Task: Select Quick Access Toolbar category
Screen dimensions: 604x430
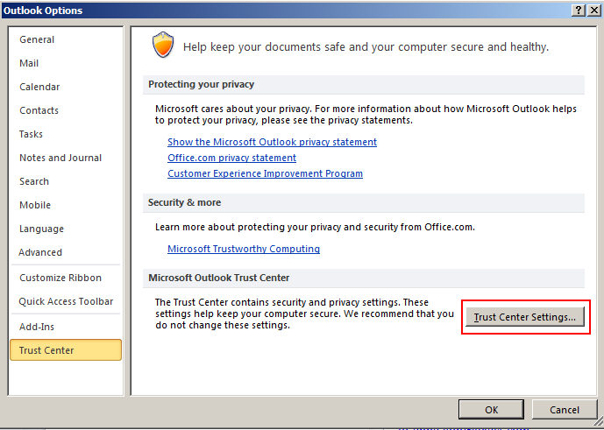Action: coord(66,301)
